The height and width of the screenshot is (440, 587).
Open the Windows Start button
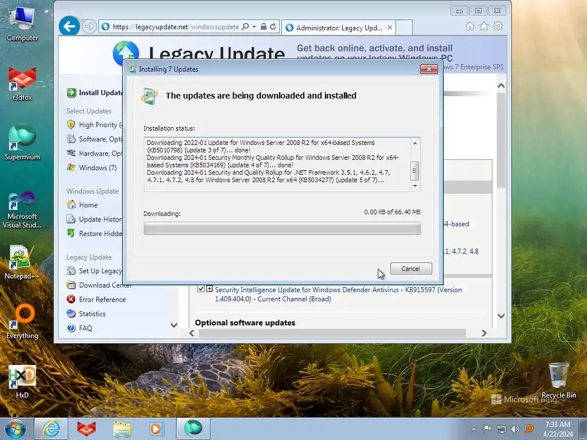[x=15, y=429]
